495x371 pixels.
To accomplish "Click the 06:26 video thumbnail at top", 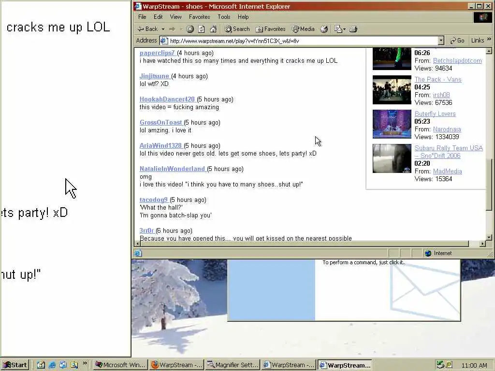I will pyautogui.click(x=392, y=58).
